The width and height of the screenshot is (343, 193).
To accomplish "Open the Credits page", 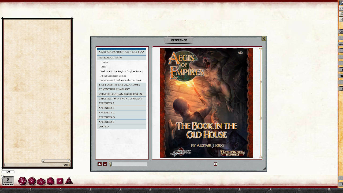I will [x=104, y=62].
